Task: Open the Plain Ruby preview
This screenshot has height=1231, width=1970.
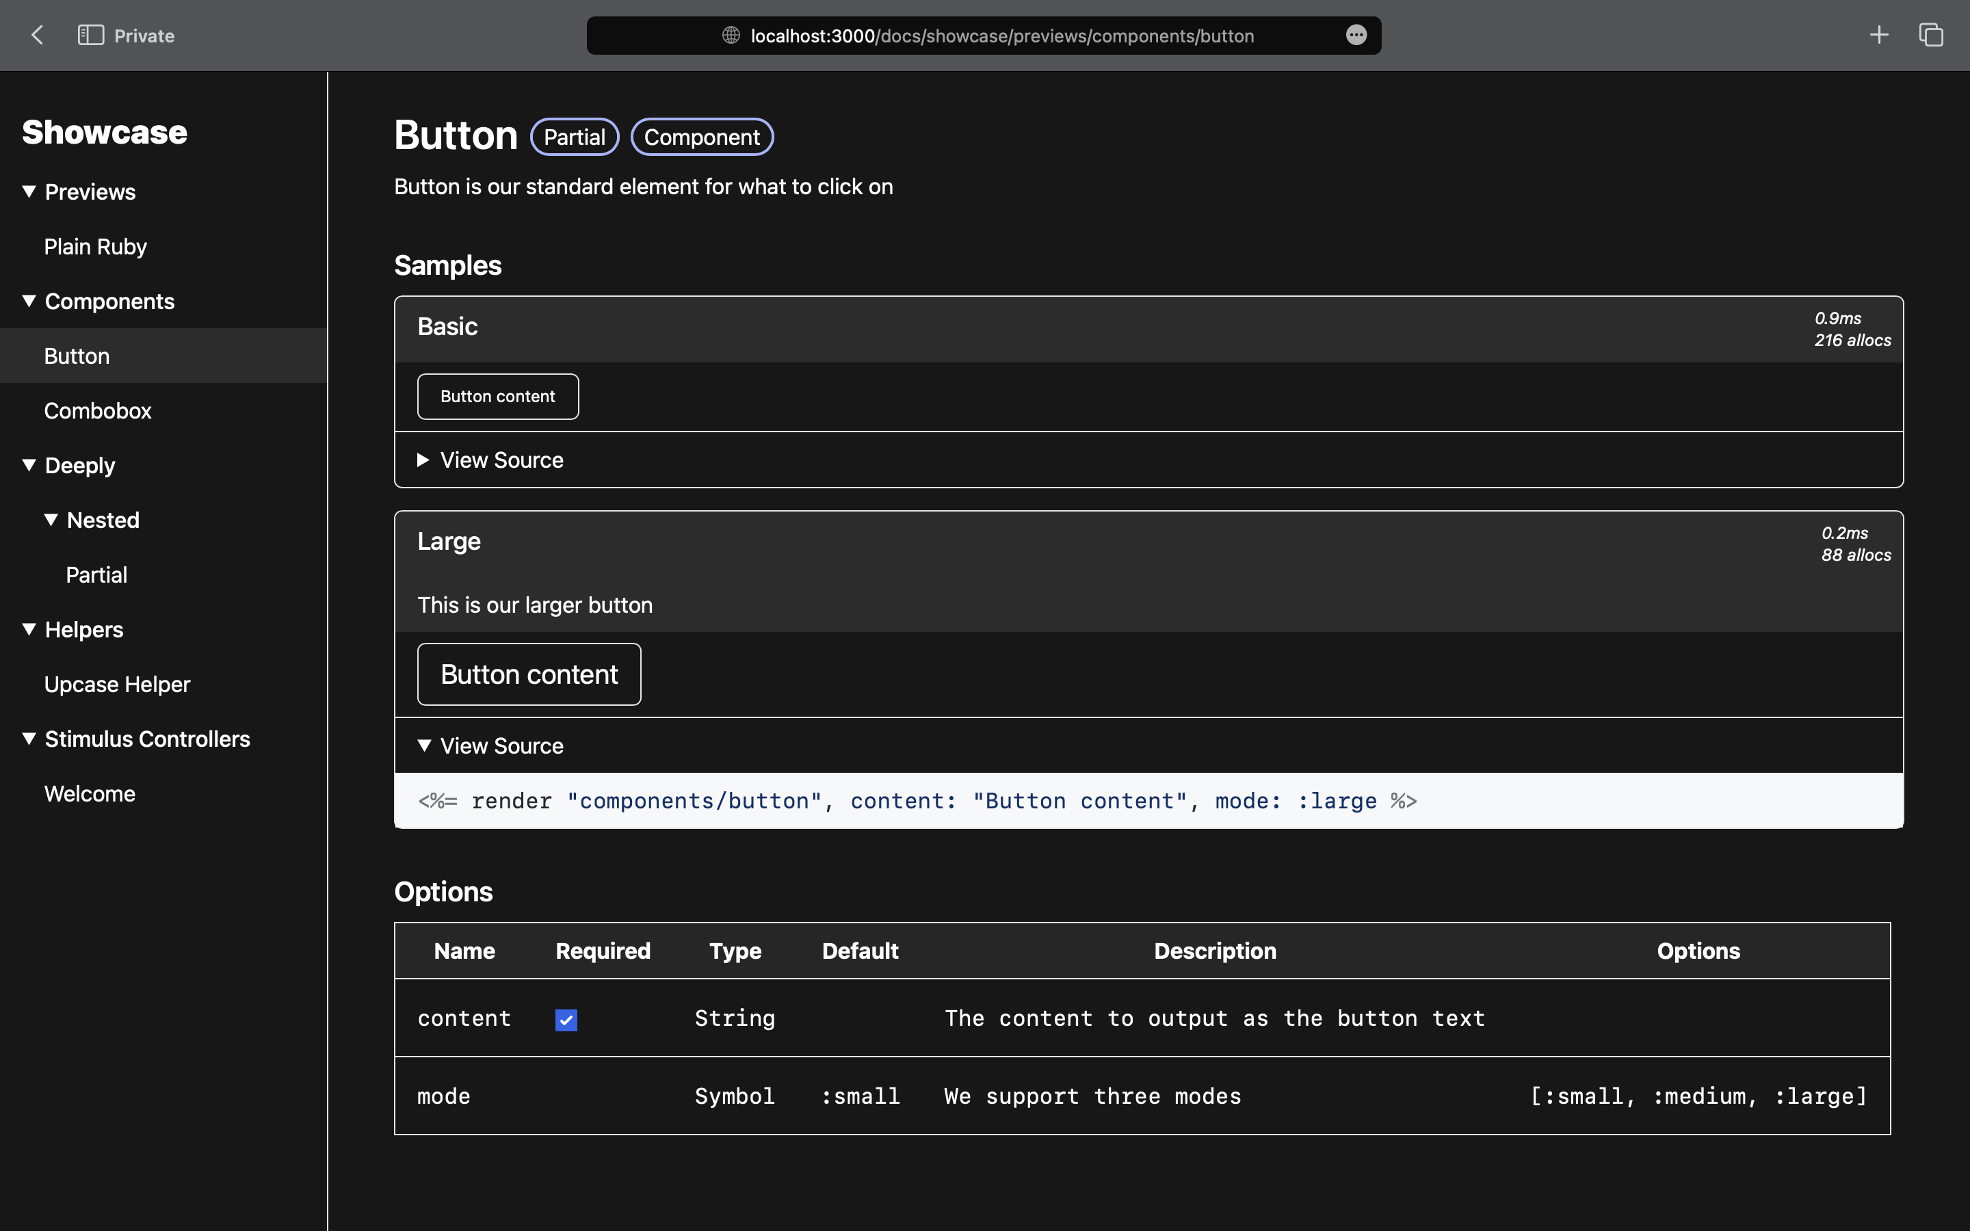Action: click(x=95, y=247)
